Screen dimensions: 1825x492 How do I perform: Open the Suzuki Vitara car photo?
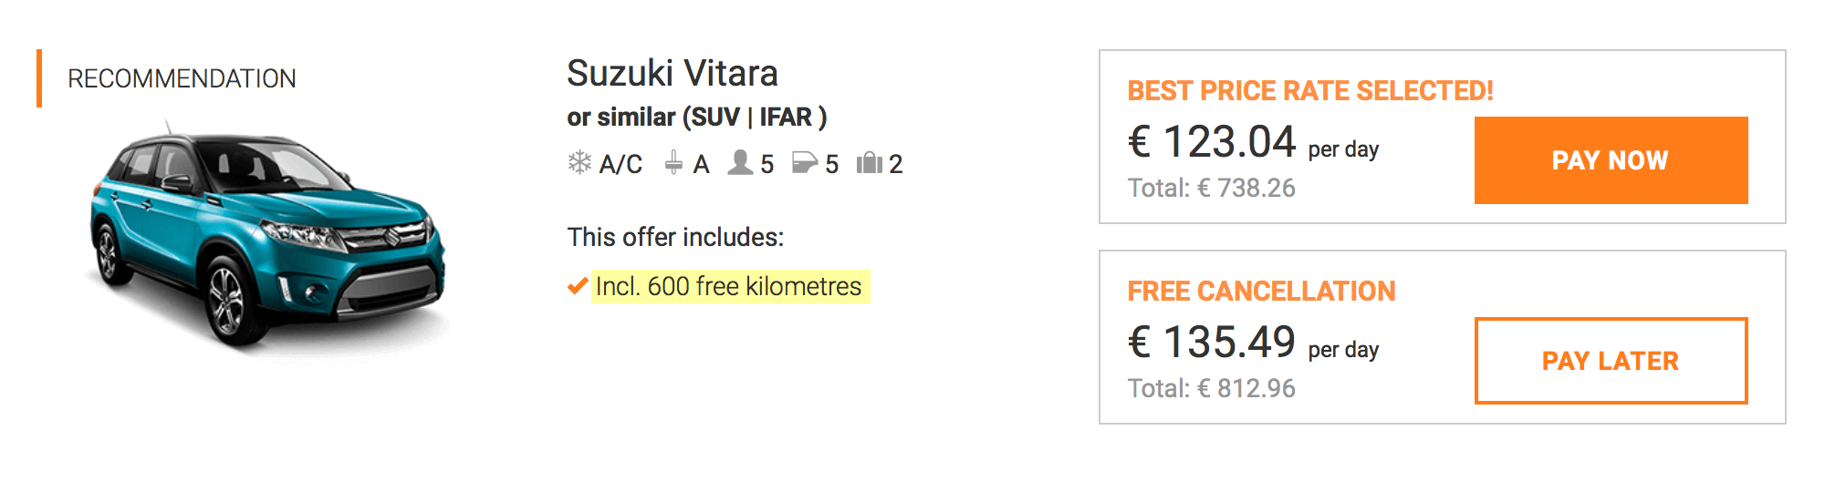click(x=267, y=238)
